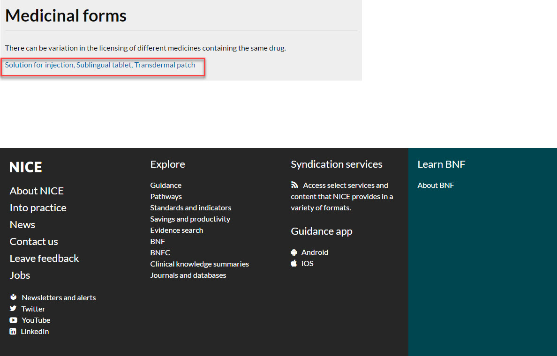Select Leave feedback link

[x=44, y=258]
